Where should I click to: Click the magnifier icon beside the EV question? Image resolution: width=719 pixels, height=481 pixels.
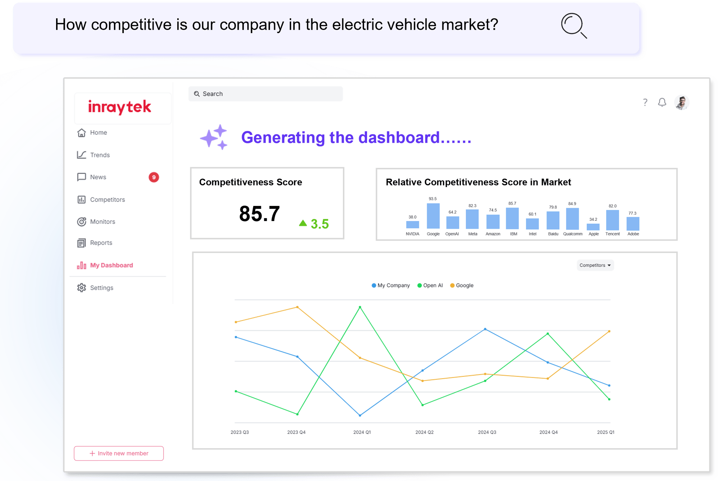(574, 26)
